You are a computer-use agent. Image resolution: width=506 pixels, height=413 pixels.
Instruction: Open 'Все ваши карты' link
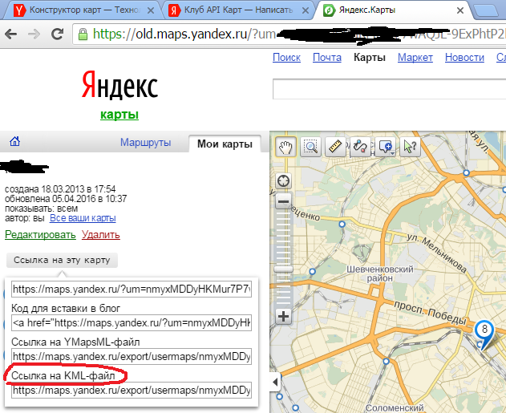(83, 218)
